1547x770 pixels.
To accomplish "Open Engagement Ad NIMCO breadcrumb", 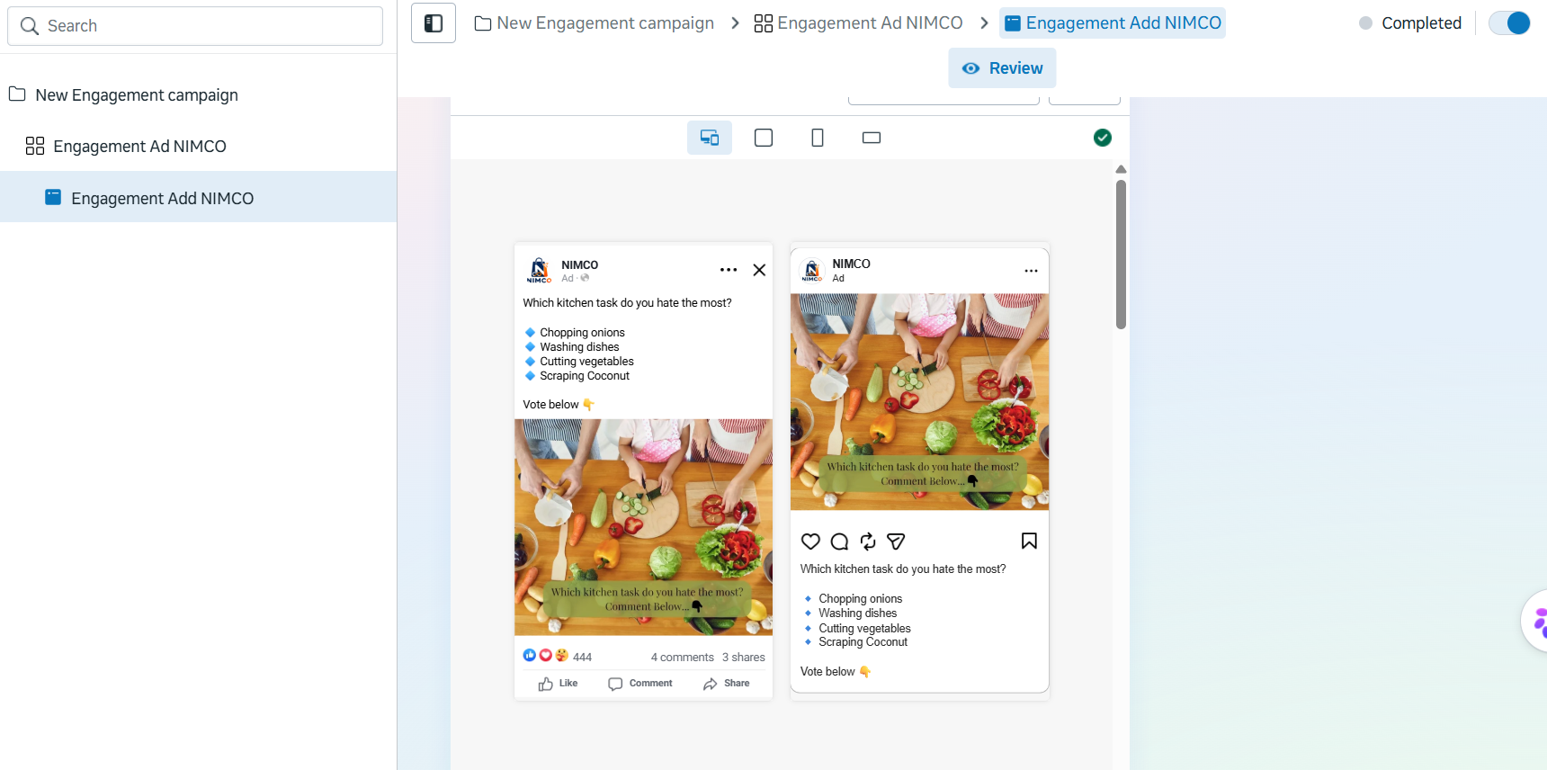I will pyautogui.click(x=858, y=23).
